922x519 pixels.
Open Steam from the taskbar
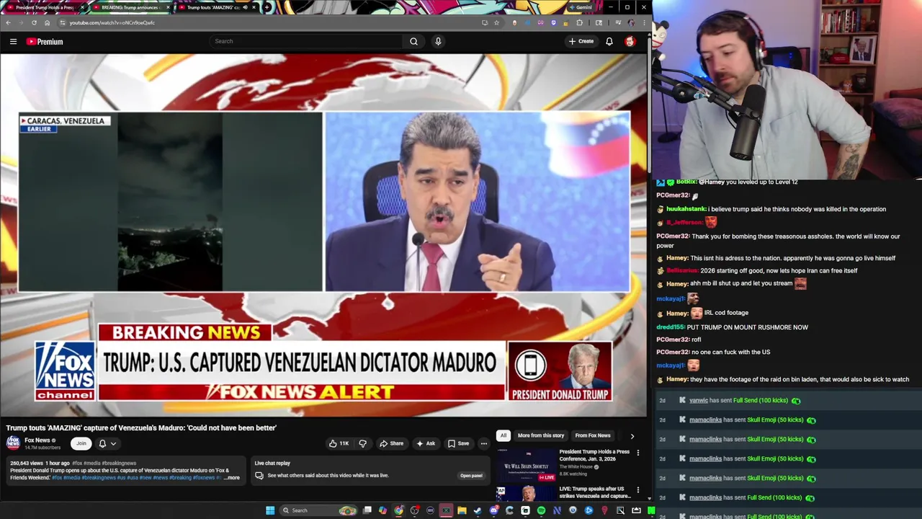click(478, 510)
